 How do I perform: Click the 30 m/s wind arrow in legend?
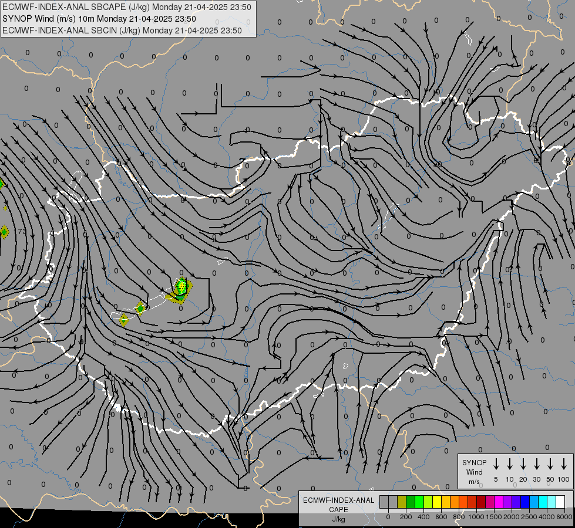point(536,464)
